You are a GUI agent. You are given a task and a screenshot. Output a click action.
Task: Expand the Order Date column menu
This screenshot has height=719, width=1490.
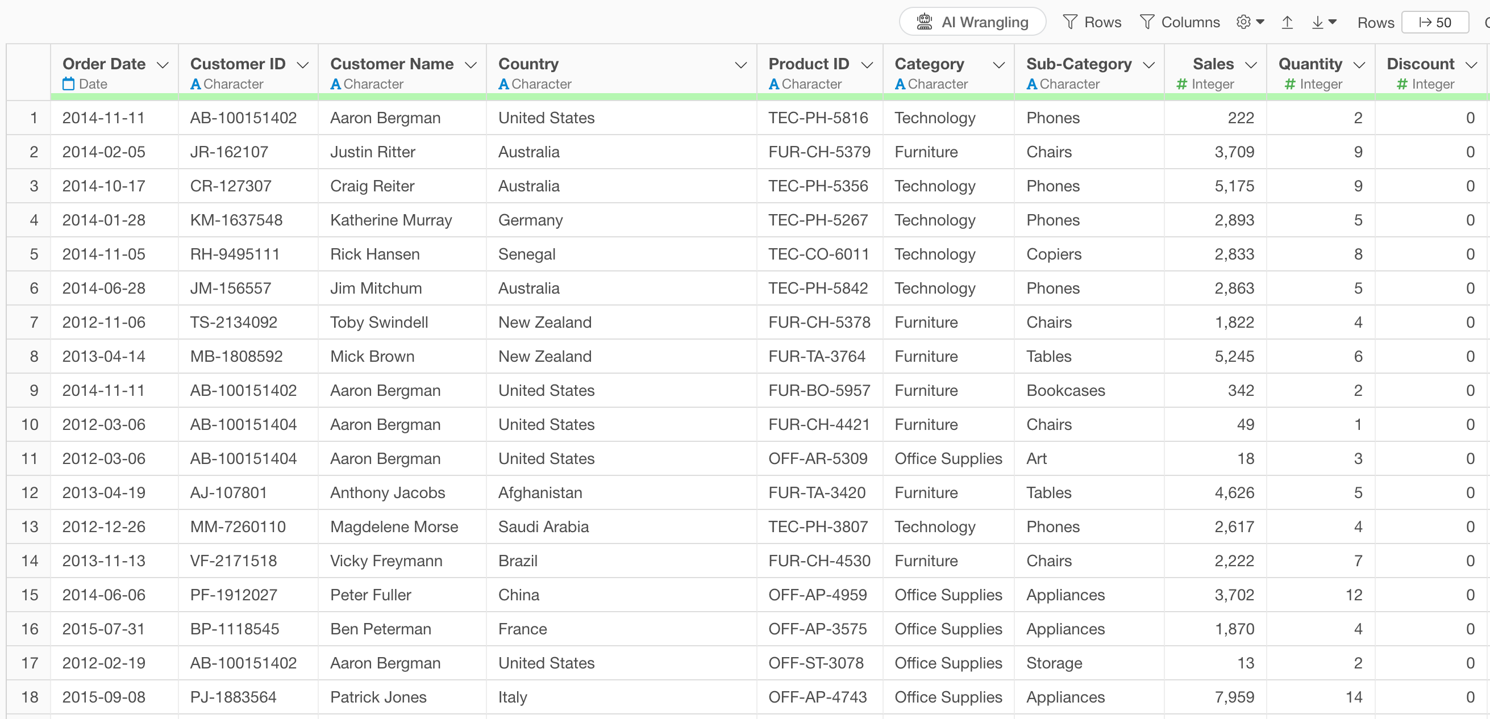(x=163, y=65)
